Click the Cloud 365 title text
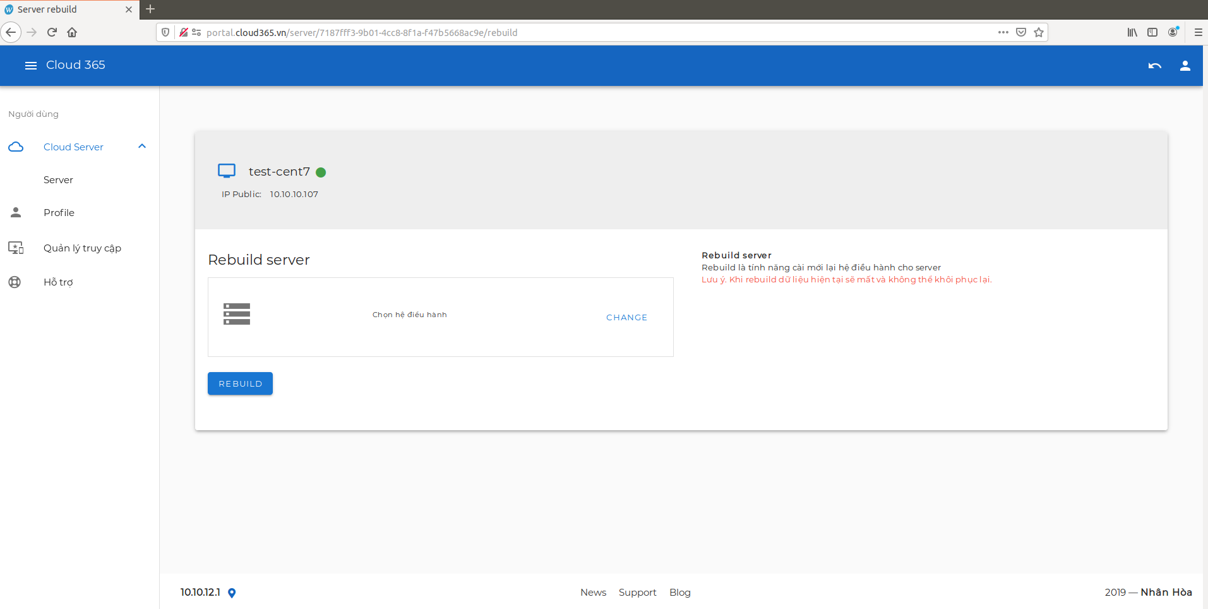The width and height of the screenshot is (1208, 609). [76, 65]
